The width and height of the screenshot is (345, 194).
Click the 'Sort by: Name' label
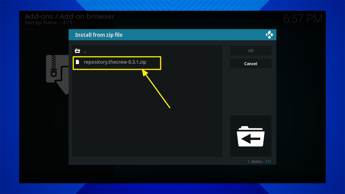click(41, 23)
